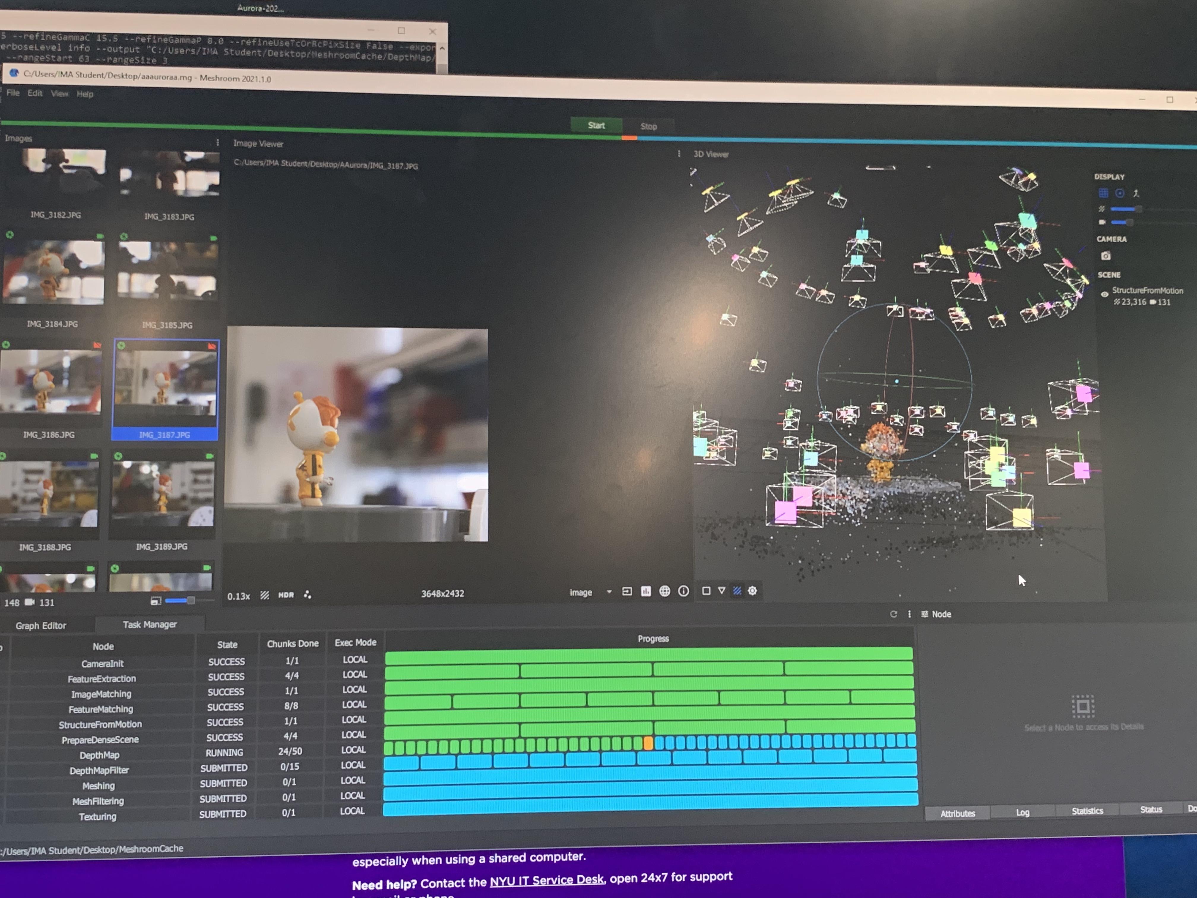
Task: Open the Images panel three-dot menu
Action: (x=218, y=142)
